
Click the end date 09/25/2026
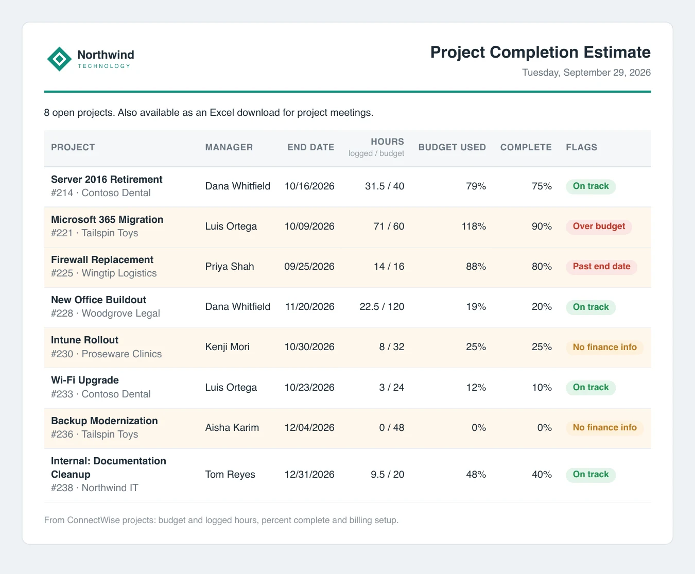(309, 267)
